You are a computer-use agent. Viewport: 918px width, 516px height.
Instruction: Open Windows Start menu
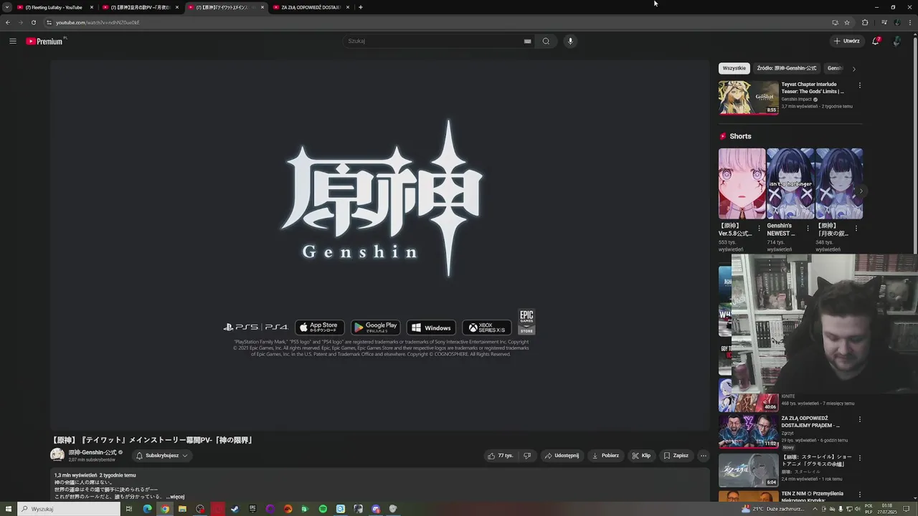click(x=8, y=509)
